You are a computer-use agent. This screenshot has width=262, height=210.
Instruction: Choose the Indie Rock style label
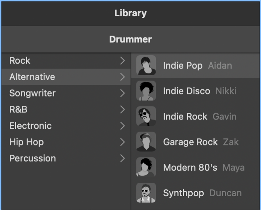[185, 116]
